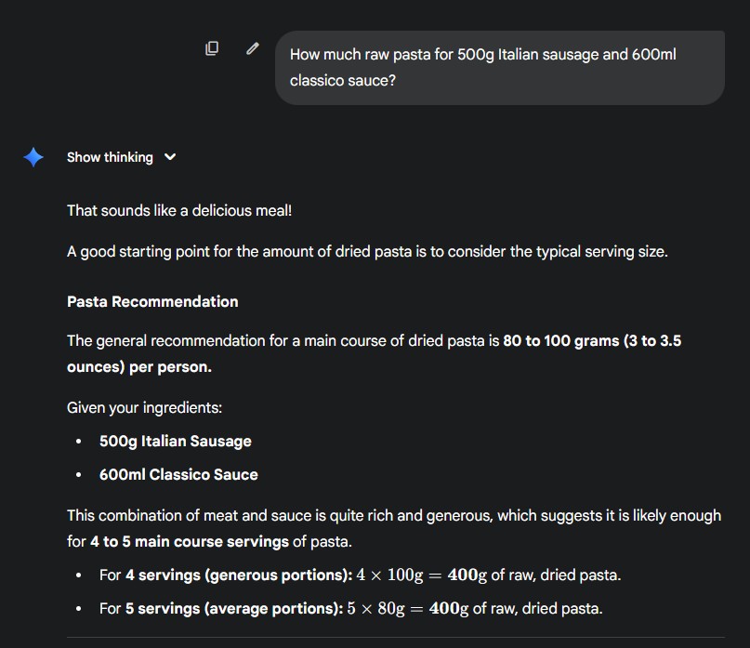Click the "A good starting point" paragraph
Image resolution: width=750 pixels, height=648 pixels.
[367, 251]
